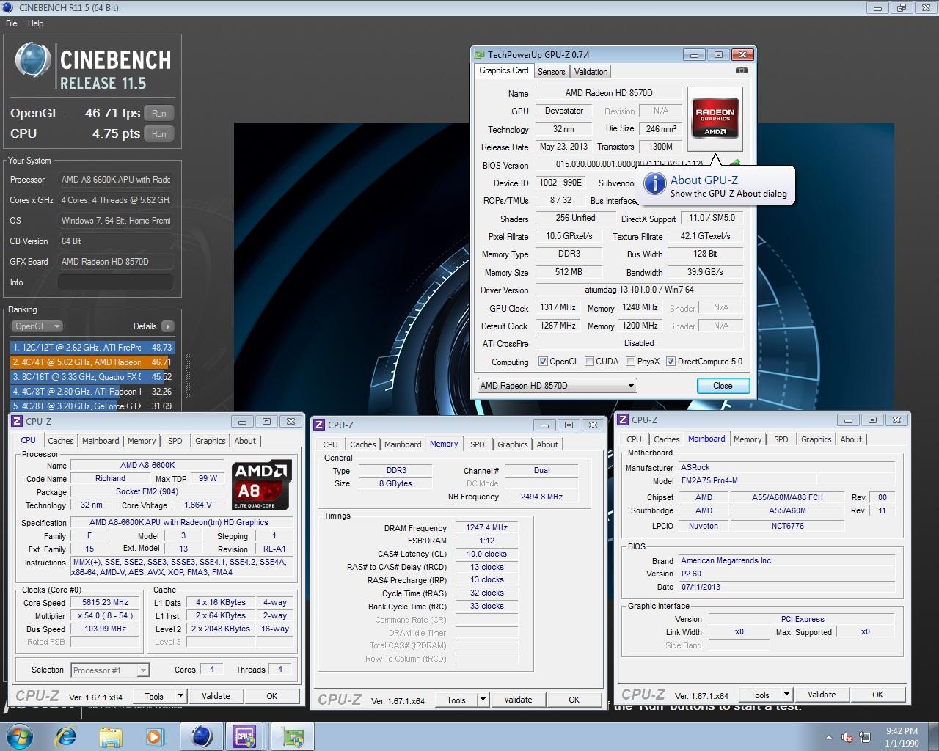Click Tools button in right CPU-Z window
The height and width of the screenshot is (751, 939).
pos(760,695)
